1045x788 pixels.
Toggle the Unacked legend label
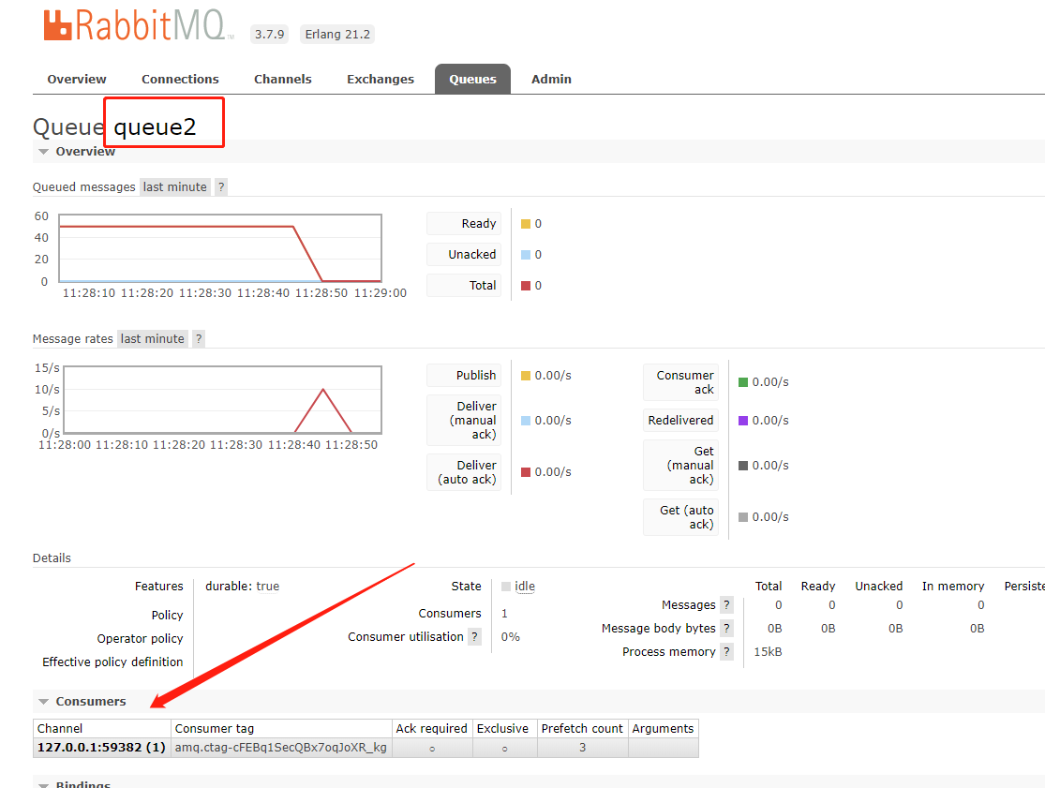tap(464, 255)
